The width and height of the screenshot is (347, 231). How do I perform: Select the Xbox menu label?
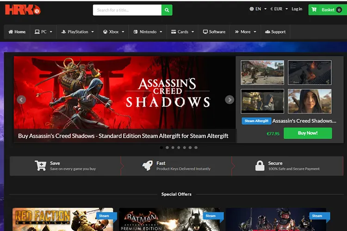point(114,32)
